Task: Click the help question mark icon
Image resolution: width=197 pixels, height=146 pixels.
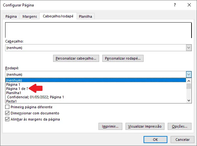Action: click(x=175, y=5)
